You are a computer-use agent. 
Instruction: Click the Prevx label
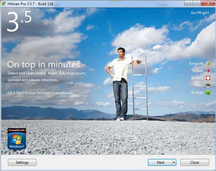tap(199, 85)
